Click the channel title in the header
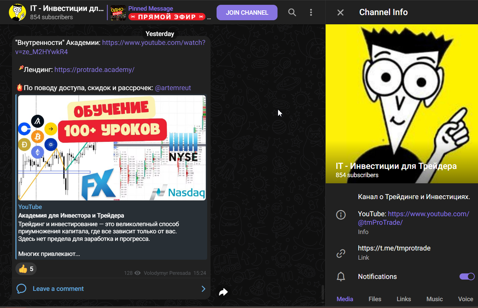 tap(67, 8)
